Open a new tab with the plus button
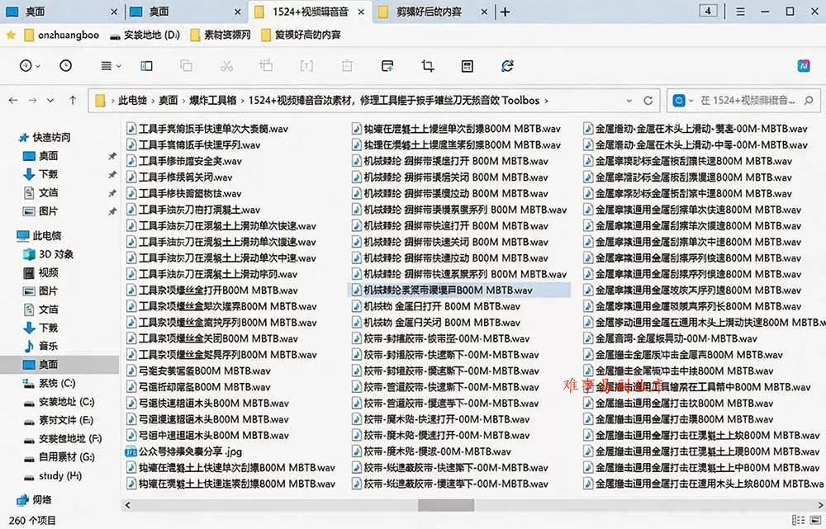 pos(505,12)
